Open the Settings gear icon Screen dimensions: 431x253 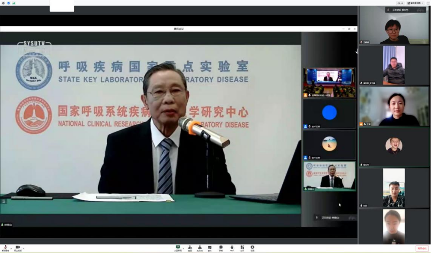(x=252, y=248)
